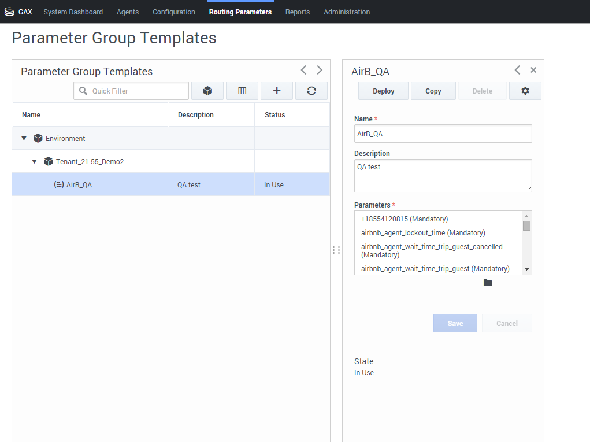Open the Administration menu

[x=347, y=12]
